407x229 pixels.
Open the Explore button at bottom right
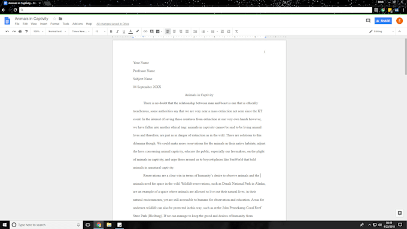click(x=400, y=213)
